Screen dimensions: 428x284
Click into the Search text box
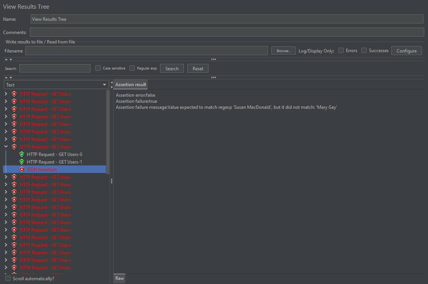55,68
